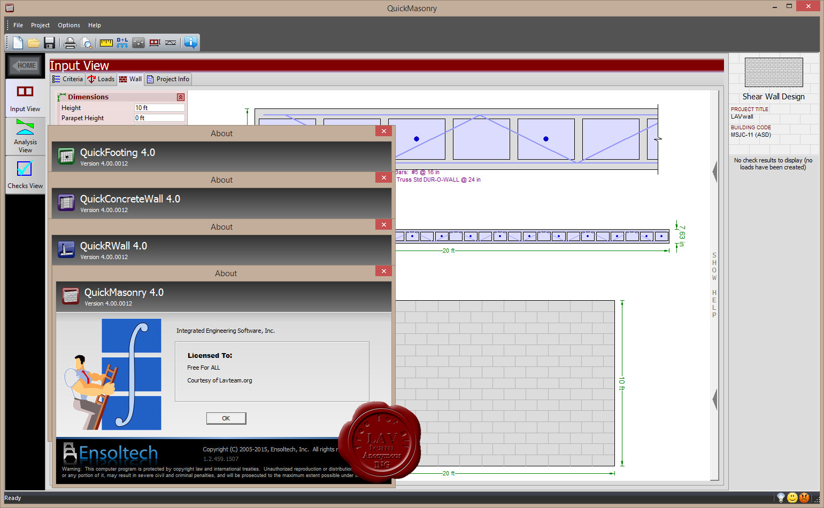
Task: Create a new project file
Action: (x=18, y=43)
